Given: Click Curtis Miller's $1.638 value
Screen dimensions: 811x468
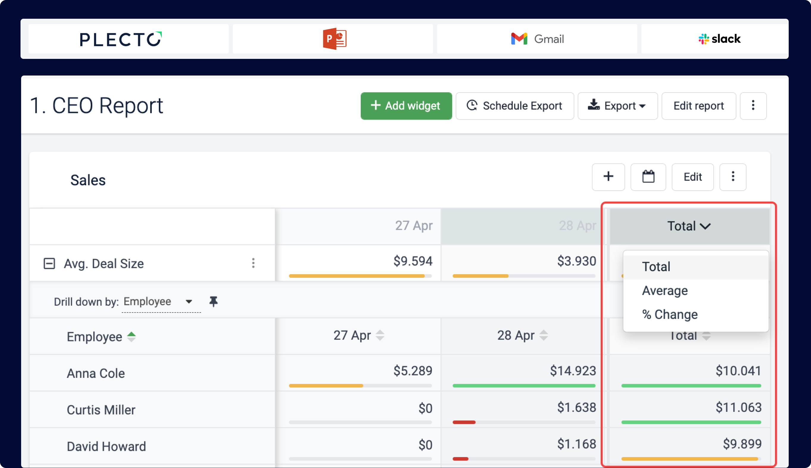Looking at the screenshot, I should [577, 407].
